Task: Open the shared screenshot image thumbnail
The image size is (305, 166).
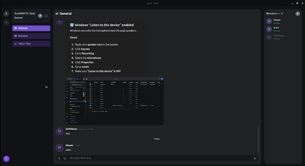Action: pyautogui.click(x=114, y=101)
